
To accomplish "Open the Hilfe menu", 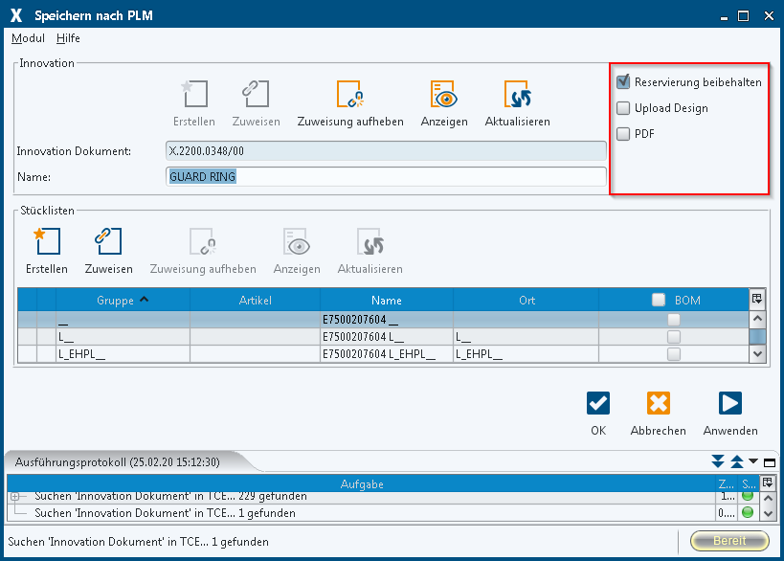I will tap(68, 38).
